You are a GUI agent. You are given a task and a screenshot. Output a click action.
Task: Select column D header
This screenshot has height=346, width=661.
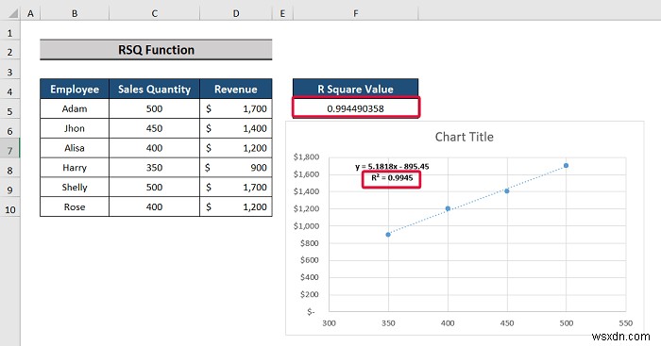236,14
